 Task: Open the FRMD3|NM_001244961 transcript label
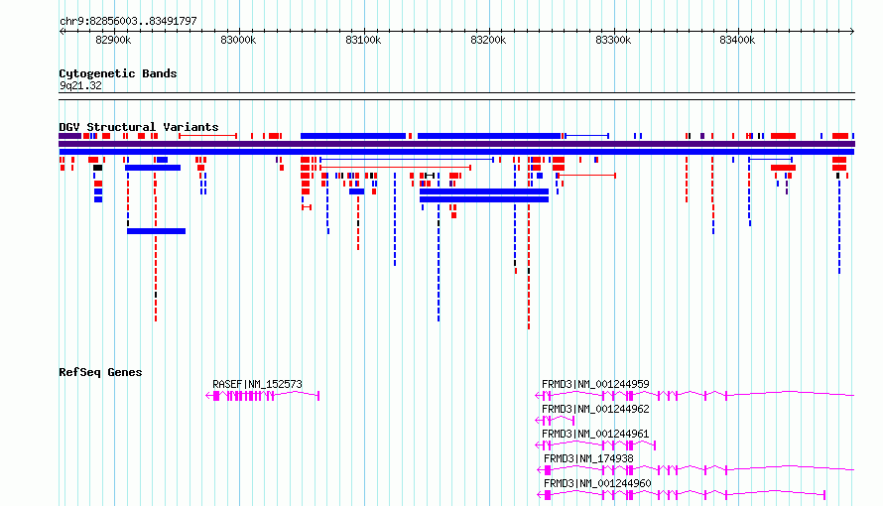click(x=595, y=434)
